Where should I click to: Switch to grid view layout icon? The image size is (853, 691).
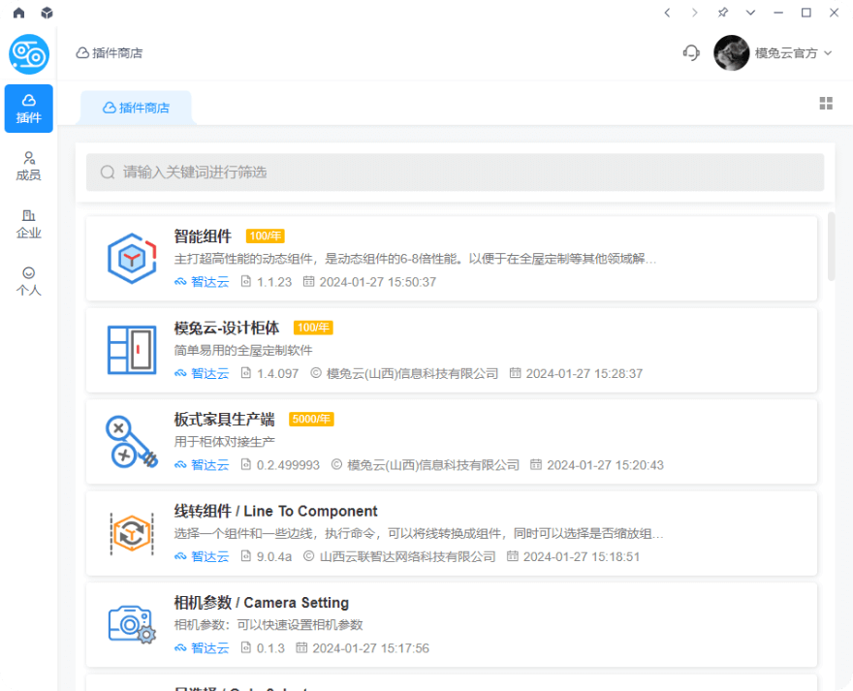pyautogui.click(x=826, y=104)
